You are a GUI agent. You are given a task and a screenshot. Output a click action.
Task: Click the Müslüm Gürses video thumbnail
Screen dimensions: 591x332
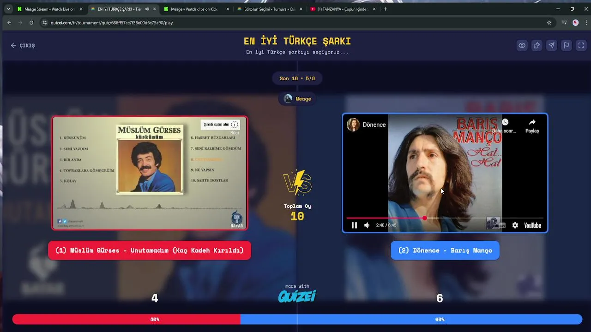click(x=150, y=173)
